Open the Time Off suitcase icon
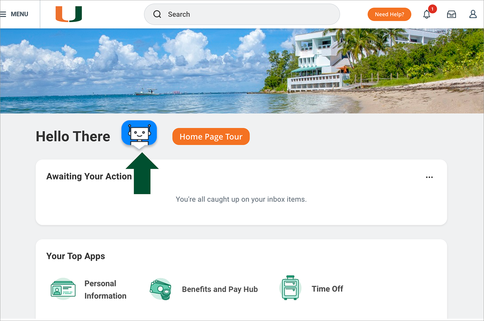Screen dimensions: 484x321 (x=290, y=288)
